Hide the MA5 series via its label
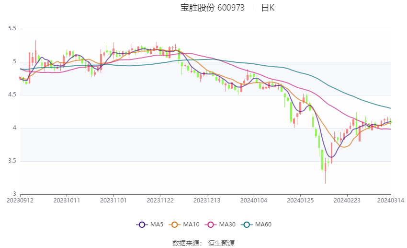 coord(156,224)
